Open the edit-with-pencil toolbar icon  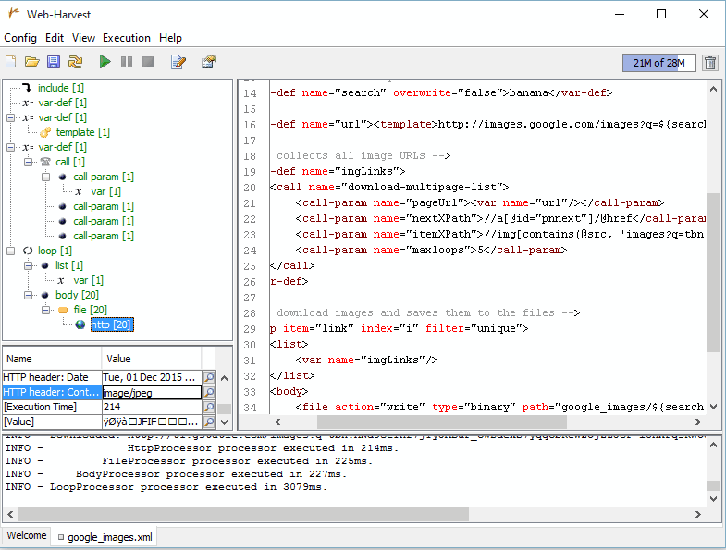click(x=178, y=62)
